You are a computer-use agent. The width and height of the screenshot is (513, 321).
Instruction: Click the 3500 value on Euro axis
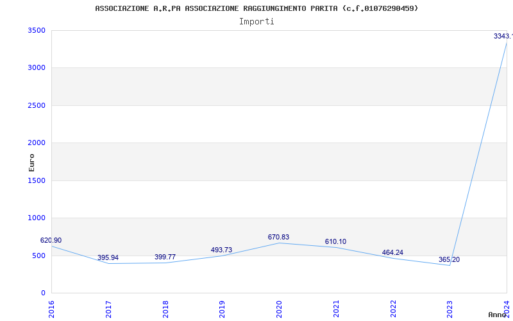tap(37, 30)
